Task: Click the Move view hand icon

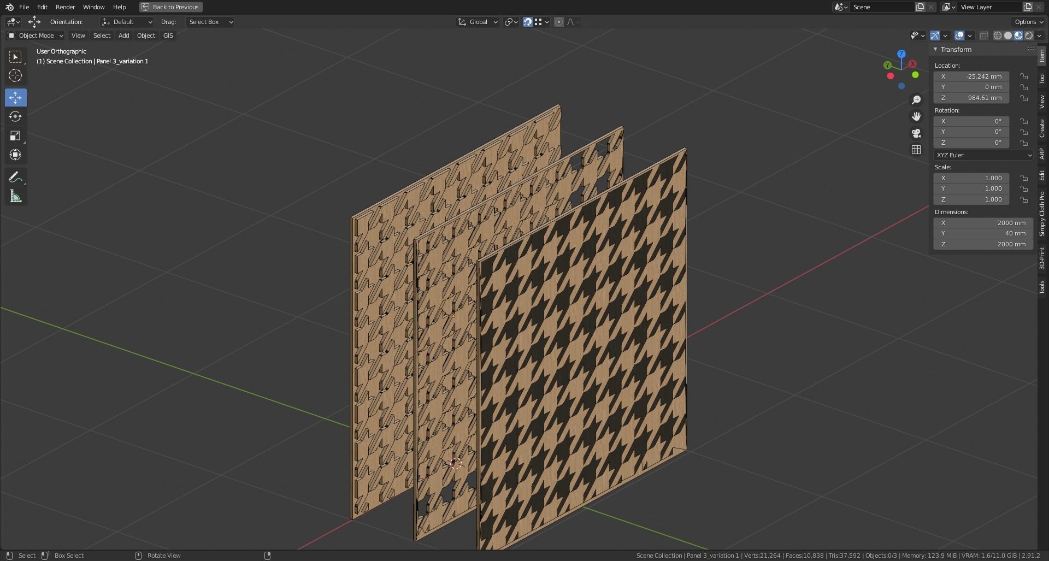Action: click(x=916, y=116)
